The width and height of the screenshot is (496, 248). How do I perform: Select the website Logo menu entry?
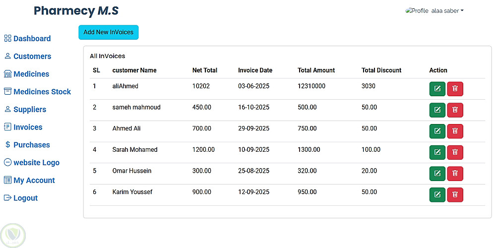click(36, 163)
